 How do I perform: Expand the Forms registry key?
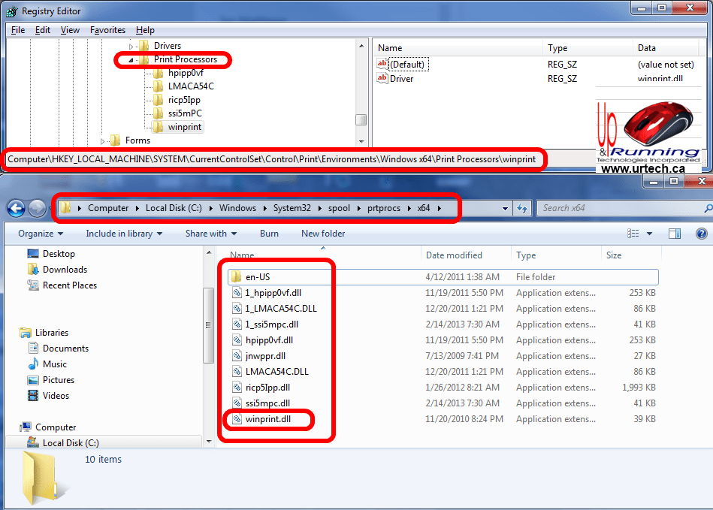(102, 141)
